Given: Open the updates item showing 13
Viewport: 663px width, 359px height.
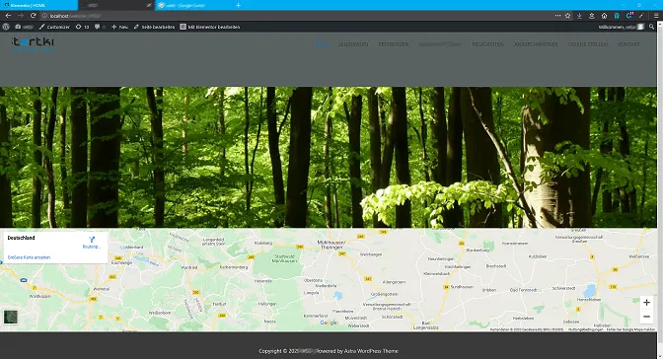Looking at the screenshot, I should [x=82, y=27].
